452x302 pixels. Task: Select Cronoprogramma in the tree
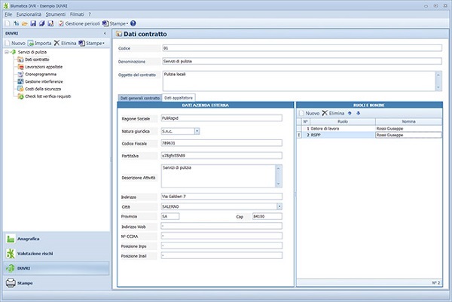tap(40, 74)
